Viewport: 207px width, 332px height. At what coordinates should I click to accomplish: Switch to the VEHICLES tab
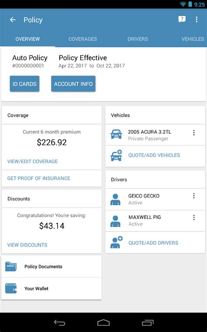(x=193, y=39)
